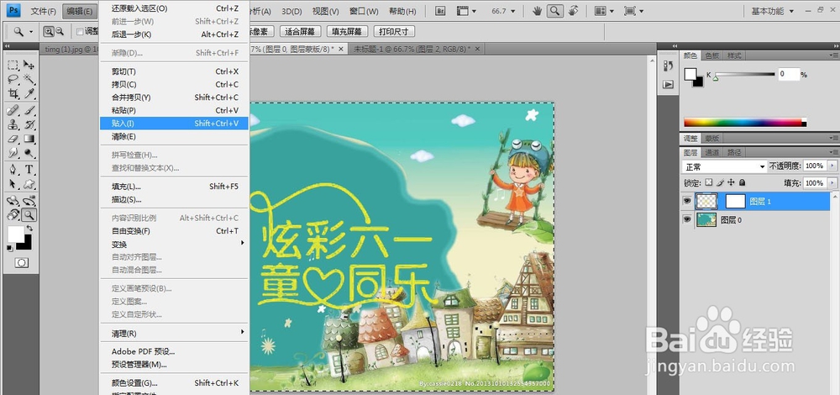Open the History panel icon
Screen dimensions: 840x395
pyautogui.click(x=668, y=66)
